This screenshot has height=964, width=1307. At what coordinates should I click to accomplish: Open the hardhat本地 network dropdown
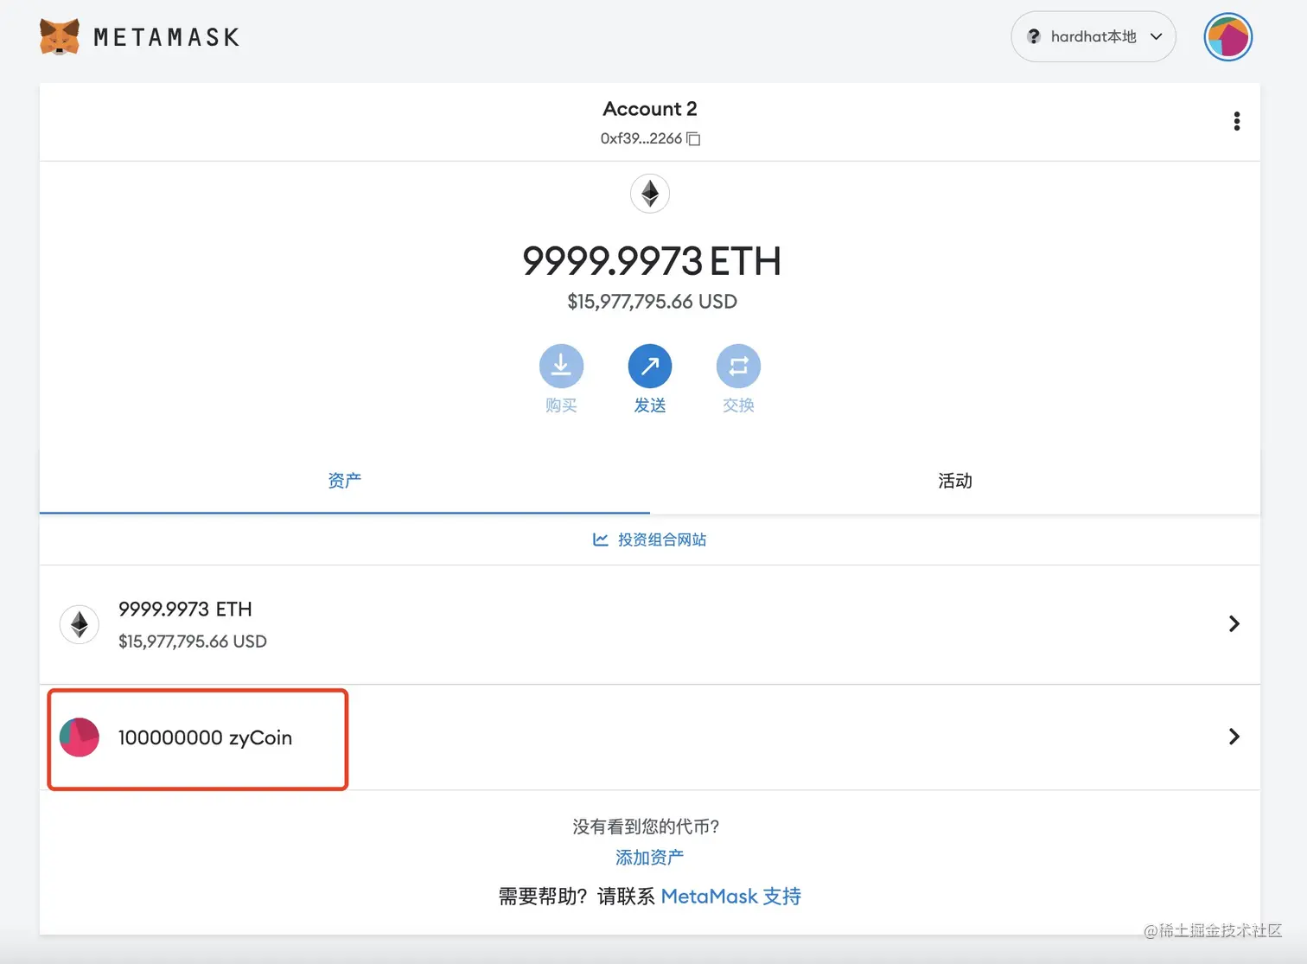(1093, 36)
